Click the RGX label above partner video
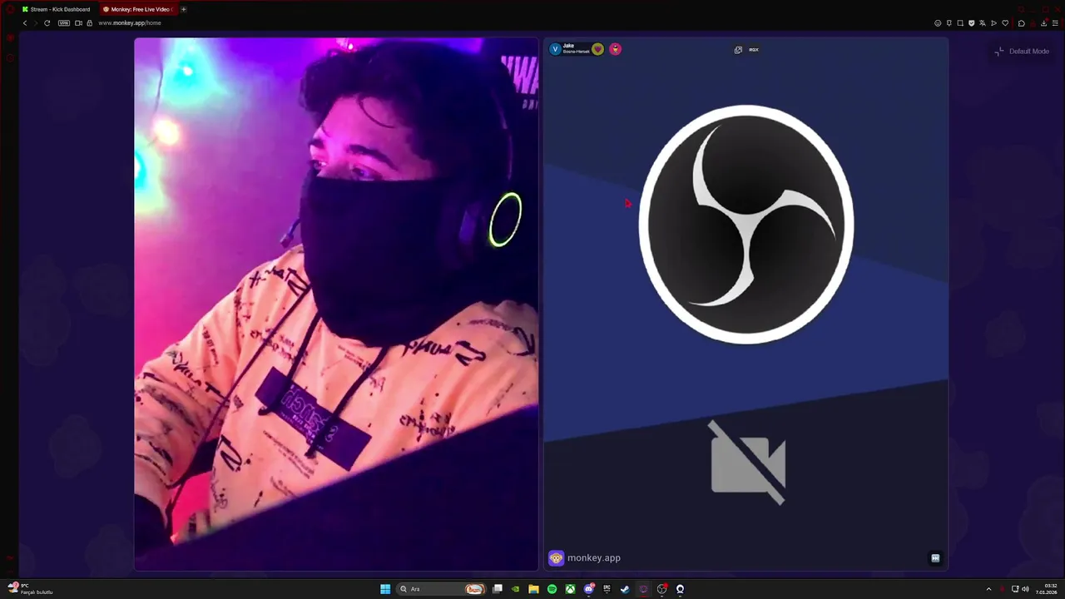1065x599 pixels. 754,50
